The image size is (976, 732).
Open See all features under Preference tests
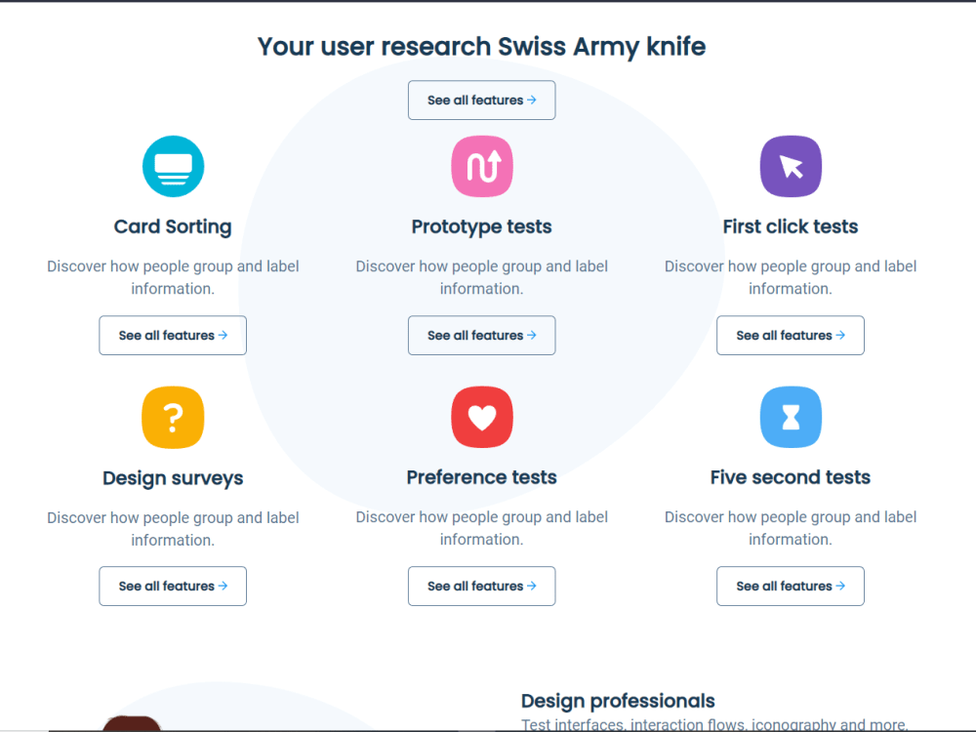482,587
